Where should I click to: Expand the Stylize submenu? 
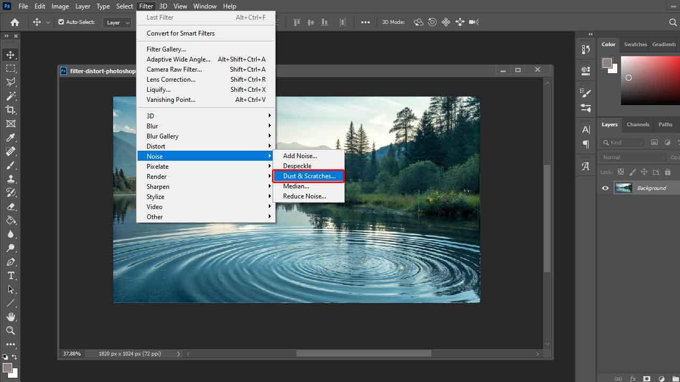pyautogui.click(x=206, y=197)
